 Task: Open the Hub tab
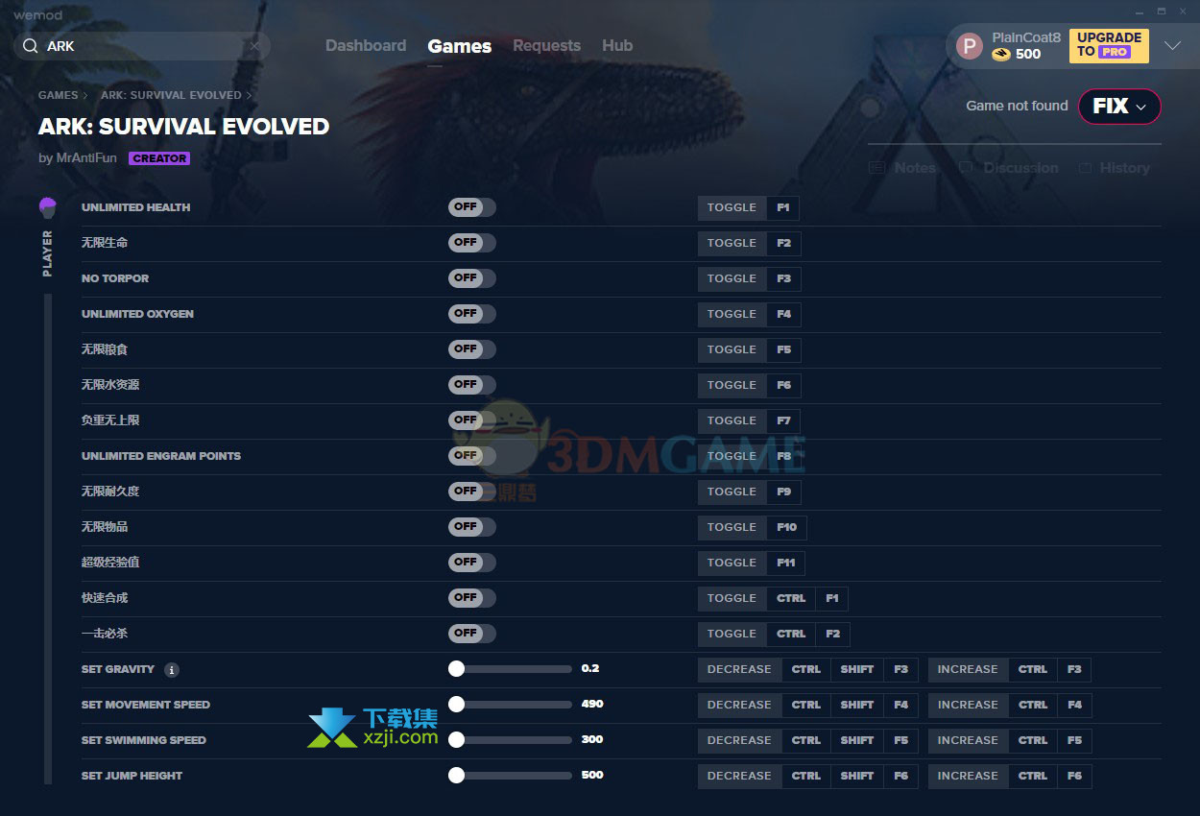tap(617, 46)
